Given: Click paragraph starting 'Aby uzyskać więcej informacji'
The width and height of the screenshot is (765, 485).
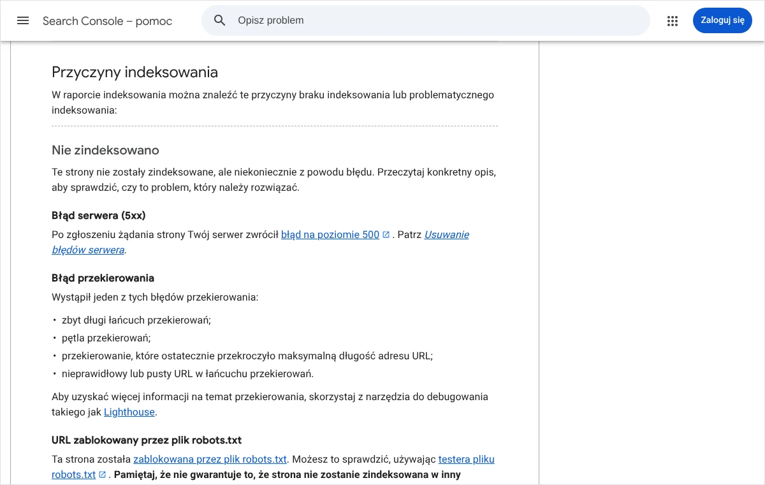Looking at the screenshot, I should coord(270,405).
